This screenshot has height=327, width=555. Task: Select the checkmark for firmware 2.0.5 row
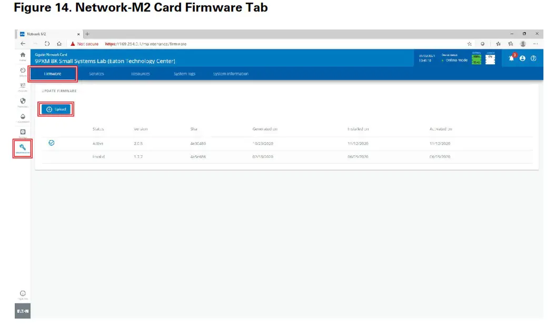pyautogui.click(x=51, y=143)
